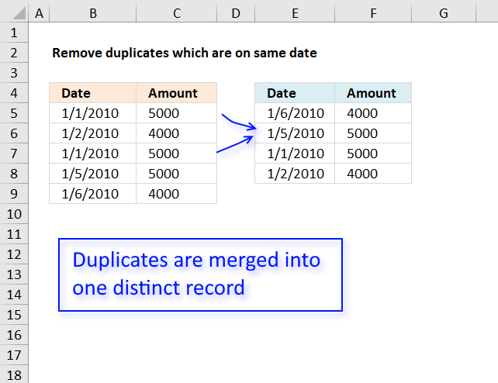Click the orange 'Date' header cell B4
This screenshot has height=383, width=498.
[93, 93]
